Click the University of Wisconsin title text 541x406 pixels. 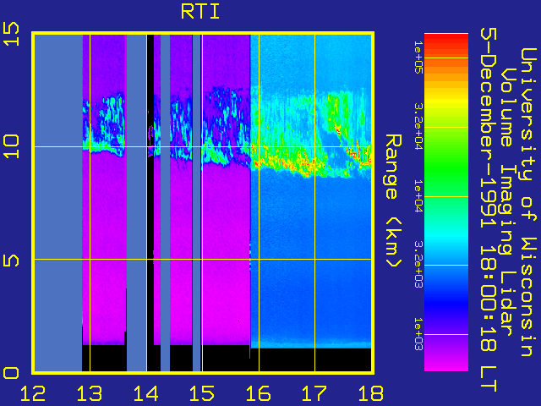[528, 202]
